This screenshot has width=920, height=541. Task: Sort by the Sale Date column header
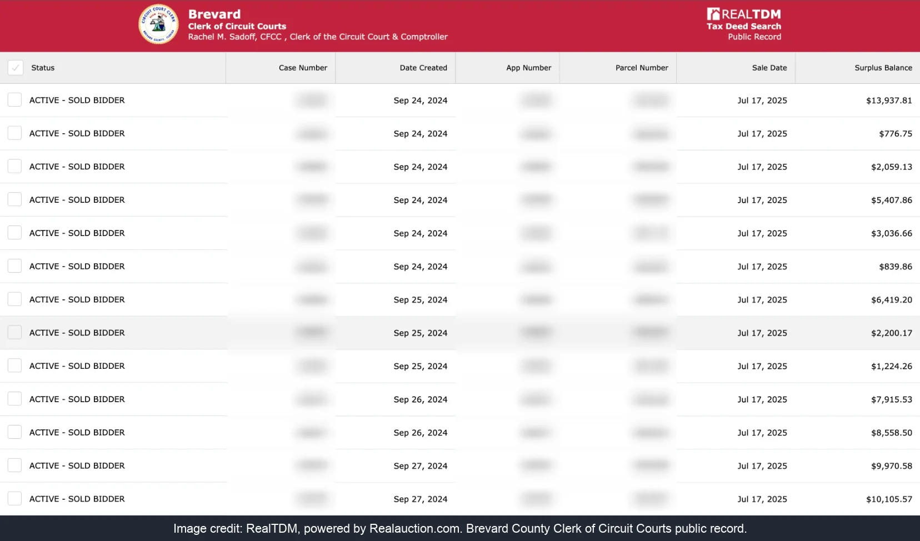[769, 68]
